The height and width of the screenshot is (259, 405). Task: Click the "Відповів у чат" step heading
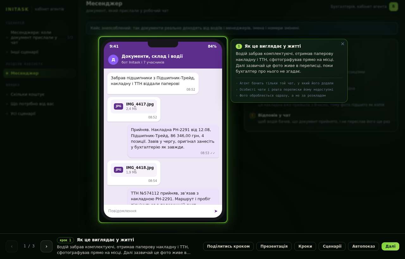274,115
